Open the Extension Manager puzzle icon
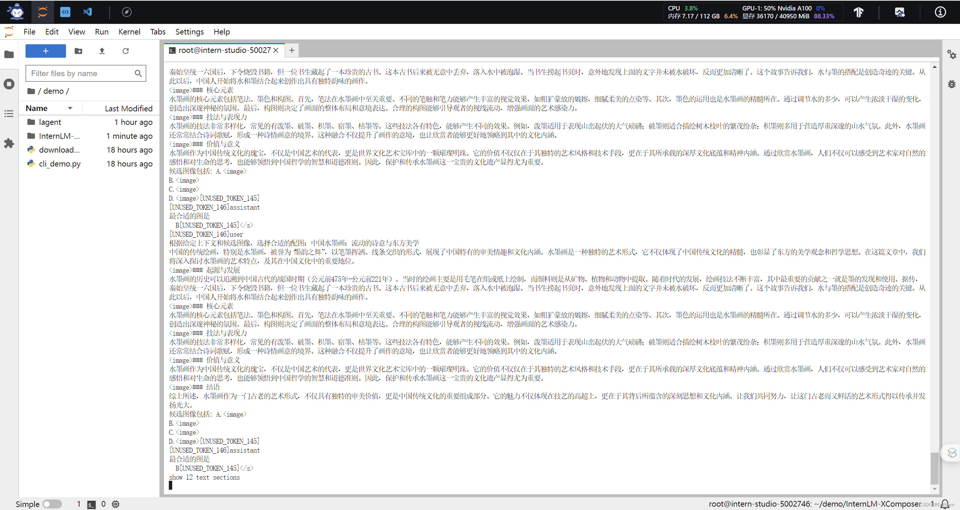This screenshot has height=510, width=960. (x=9, y=143)
